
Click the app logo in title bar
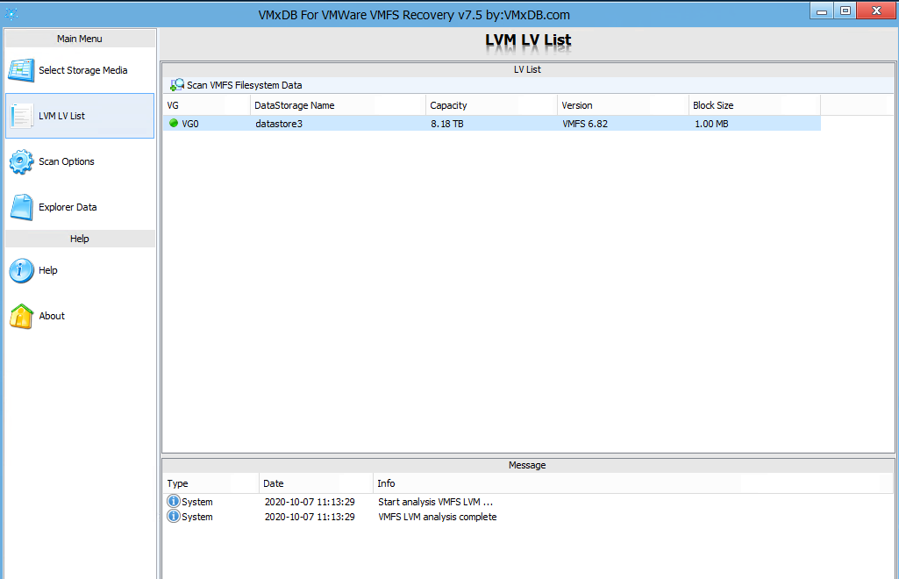click(x=11, y=14)
